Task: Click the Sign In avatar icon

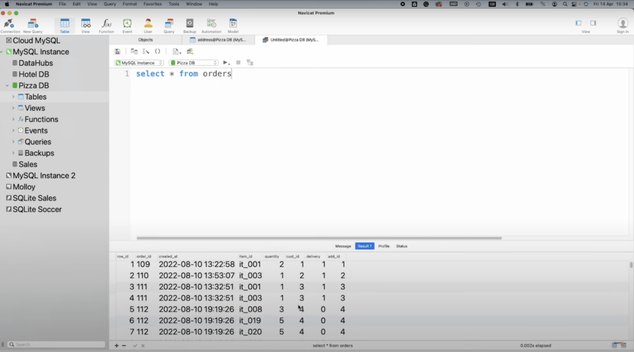Action: (622, 24)
